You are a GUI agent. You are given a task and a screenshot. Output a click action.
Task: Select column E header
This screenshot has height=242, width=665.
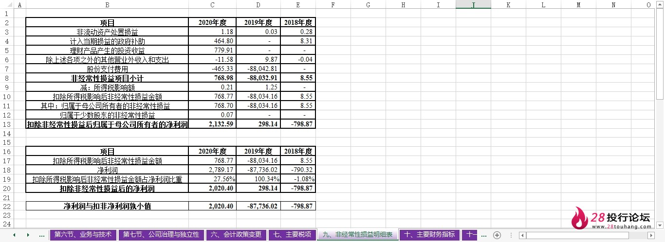[297, 4]
